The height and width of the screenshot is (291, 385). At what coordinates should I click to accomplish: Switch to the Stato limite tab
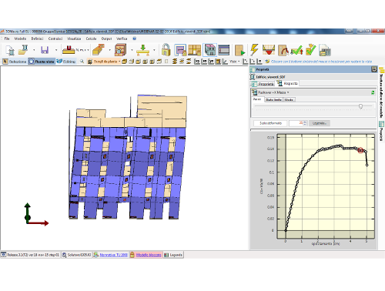click(x=273, y=99)
